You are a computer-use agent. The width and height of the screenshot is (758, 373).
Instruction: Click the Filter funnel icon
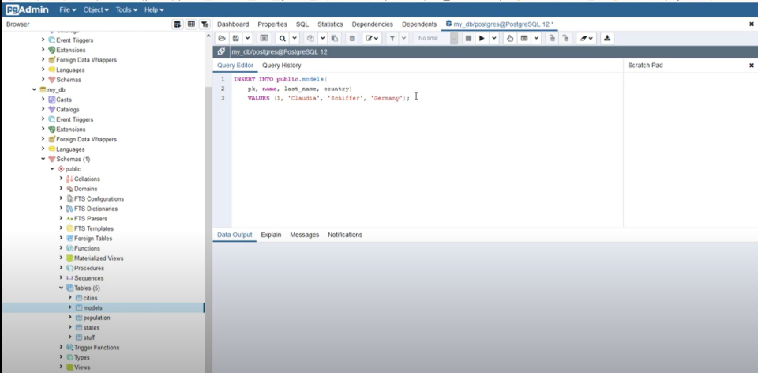(x=392, y=38)
